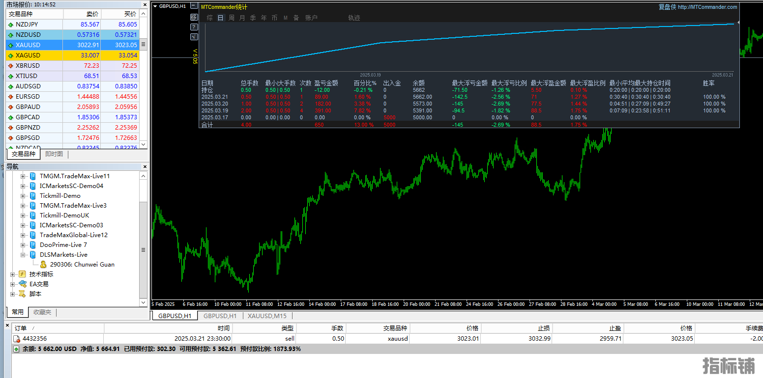Click the ICMarketsSC-Demo04 server icon

pyautogui.click(x=33, y=186)
